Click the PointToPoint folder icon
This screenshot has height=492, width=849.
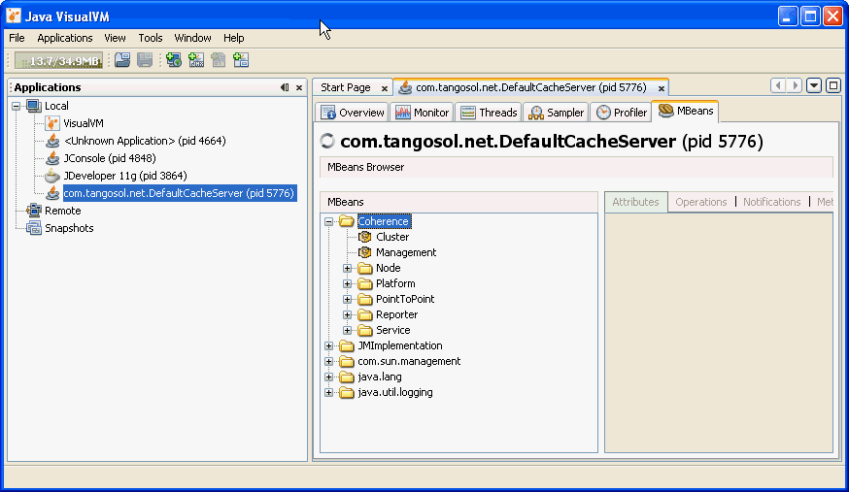pos(365,299)
